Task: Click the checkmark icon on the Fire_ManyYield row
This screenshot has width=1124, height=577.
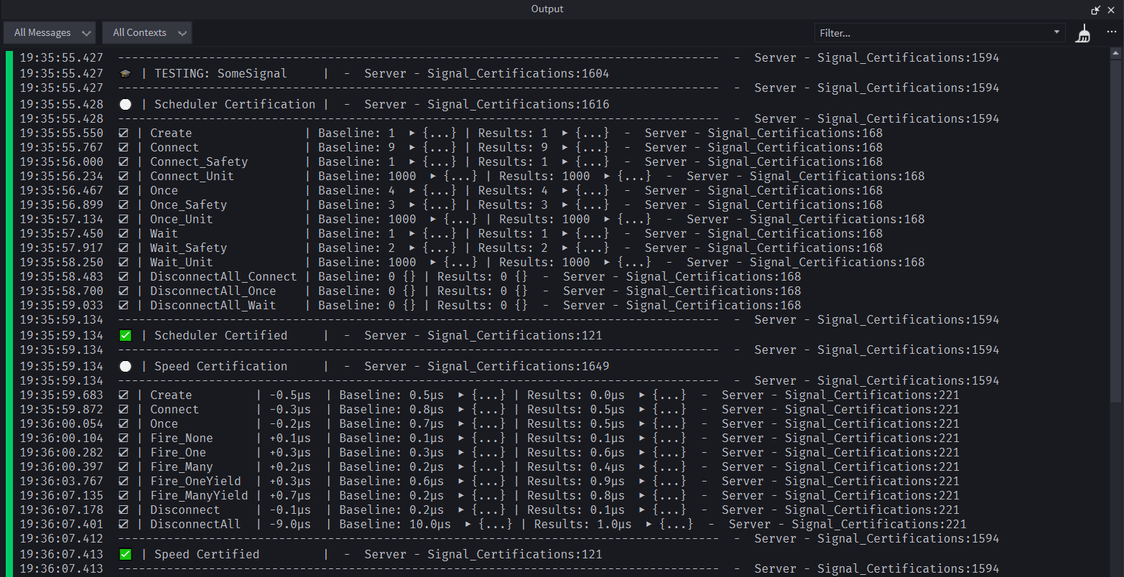Action: click(x=124, y=495)
